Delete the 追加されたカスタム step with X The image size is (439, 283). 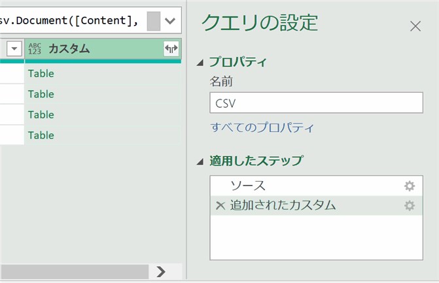(x=220, y=206)
